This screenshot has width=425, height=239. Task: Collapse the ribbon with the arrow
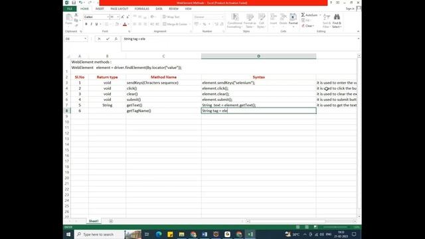point(359,31)
